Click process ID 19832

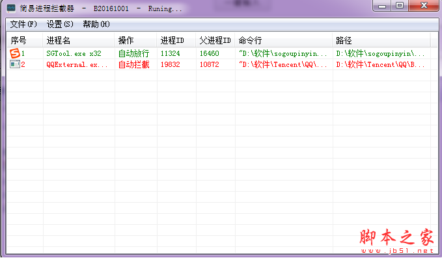pyautogui.click(x=171, y=64)
